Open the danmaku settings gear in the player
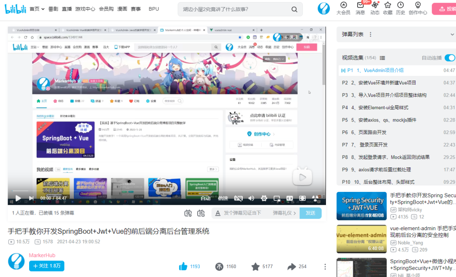The height and width of the screenshot is (277, 456). tap(264, 198)
